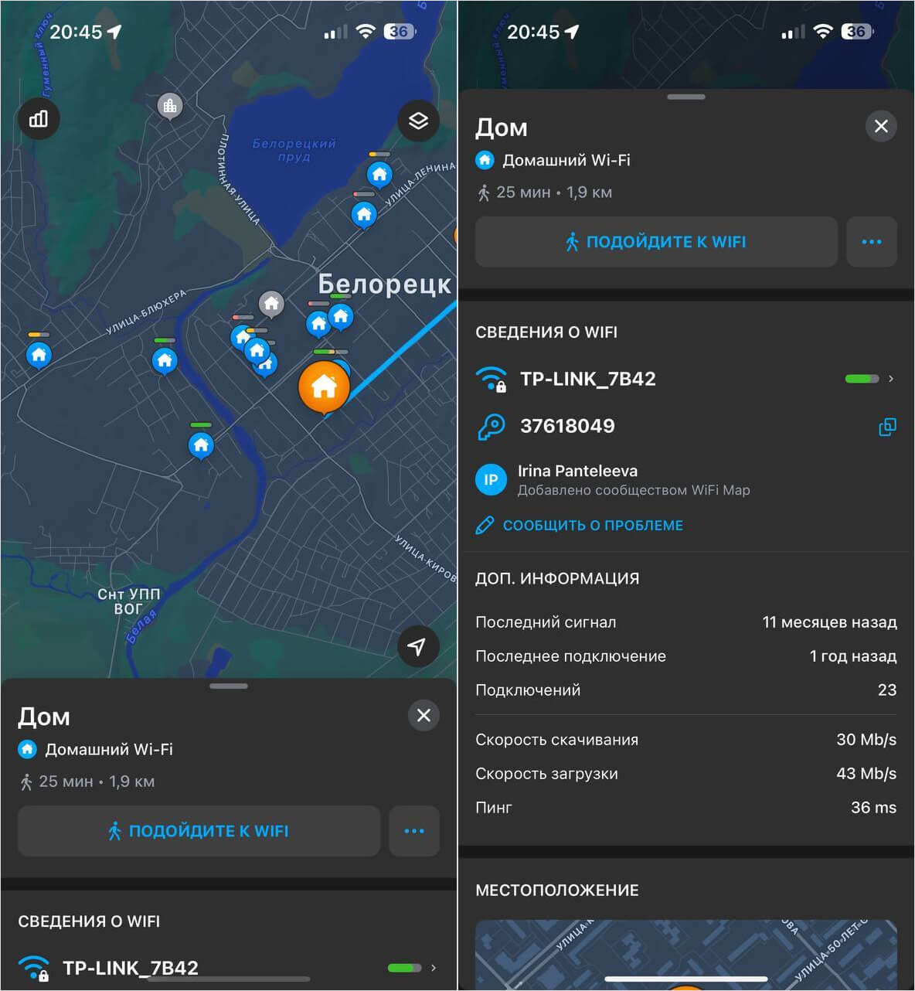Tap the Последнее подключение row label

tap(570, 656)
